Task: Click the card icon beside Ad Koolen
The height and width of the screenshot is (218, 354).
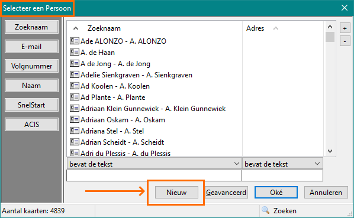Action: (74, 86)
